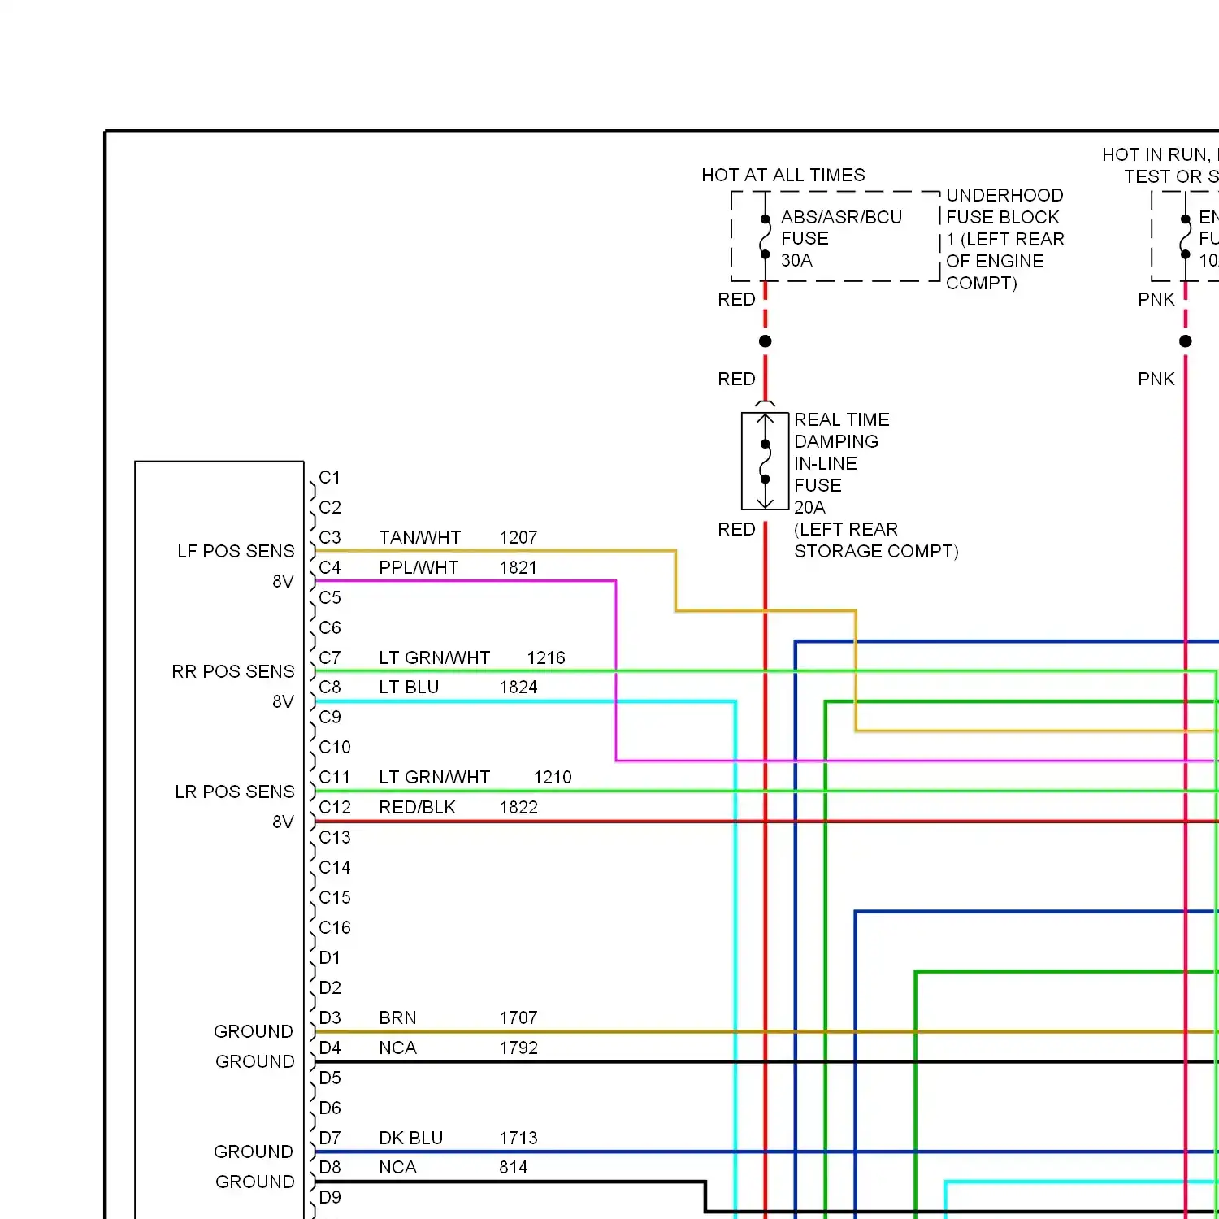The image size is (1219, 1219).
Task: Select connector pin label 'C7'
Action: [x=330, y=658]
